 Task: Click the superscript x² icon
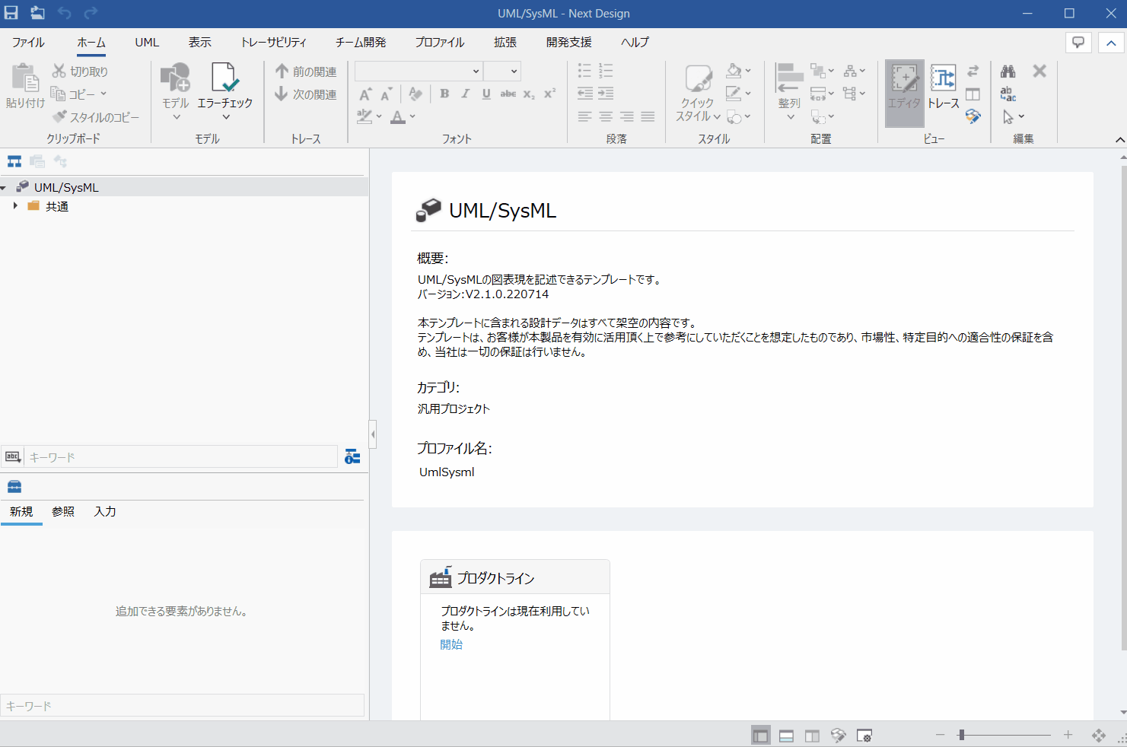(549, 94)
